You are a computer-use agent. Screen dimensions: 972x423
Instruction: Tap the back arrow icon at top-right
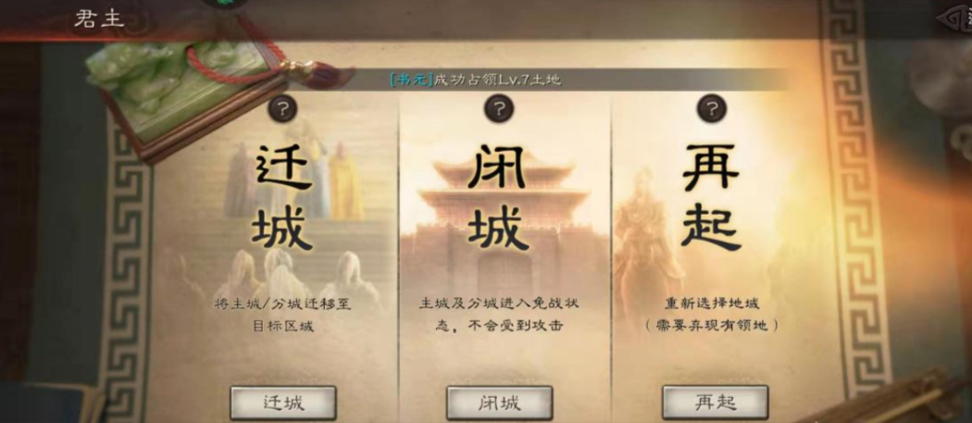pos(954,19)
